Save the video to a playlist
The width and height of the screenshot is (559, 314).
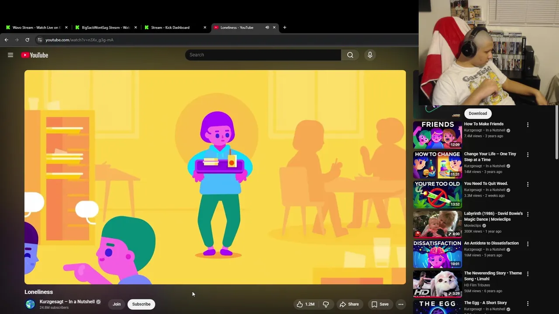coord(380,304)
